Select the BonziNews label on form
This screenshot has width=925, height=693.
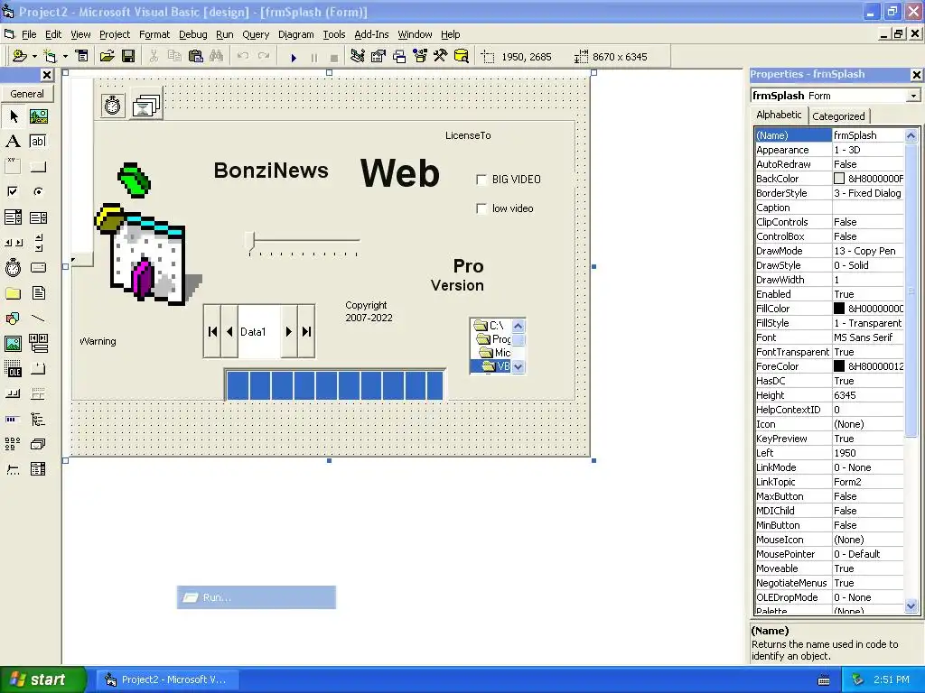point(271,171)
